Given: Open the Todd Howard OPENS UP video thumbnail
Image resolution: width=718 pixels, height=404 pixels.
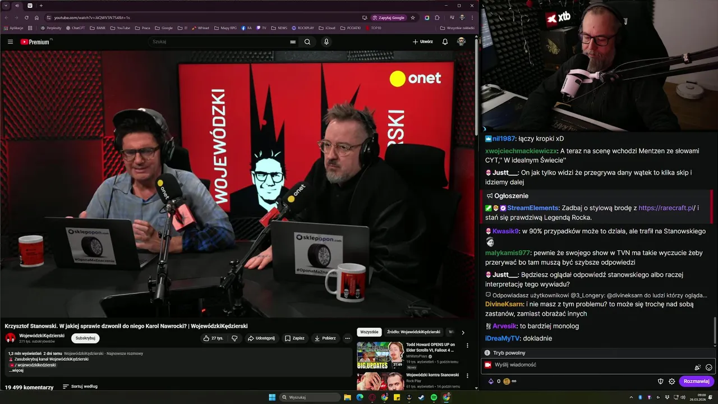Looking at the screenshot, I should pos(380,355).
